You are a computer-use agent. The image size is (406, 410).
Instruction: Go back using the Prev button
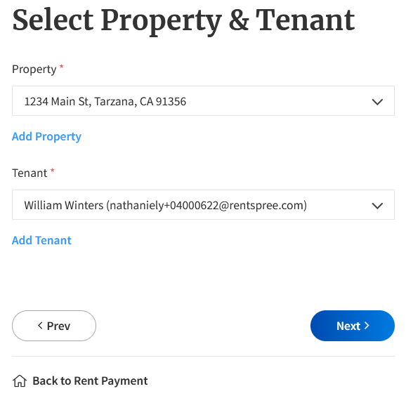[x=54, y=326]
